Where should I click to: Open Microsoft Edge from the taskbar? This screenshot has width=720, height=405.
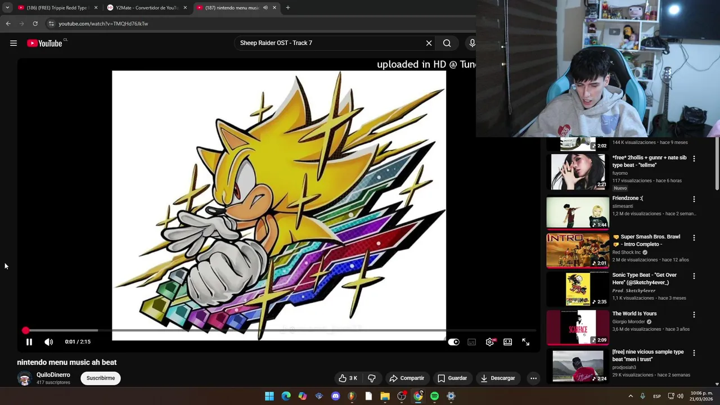pyautogui.click(x=286, y=396)
